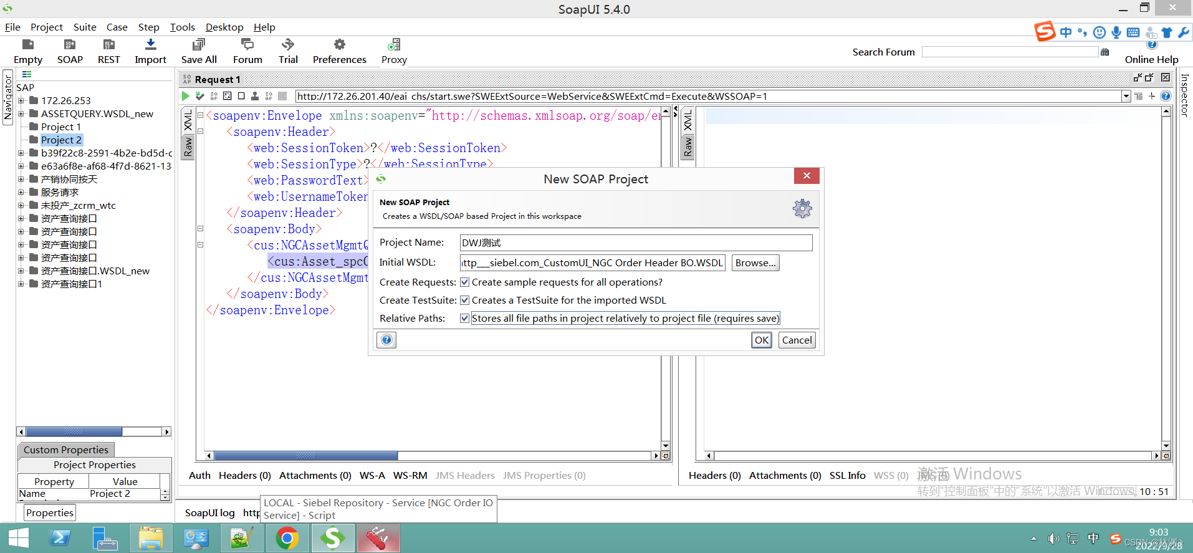Expand the b39f22c8 project tree node
Viewport: 1193px width, 553px height.
[x=21, y=153]
